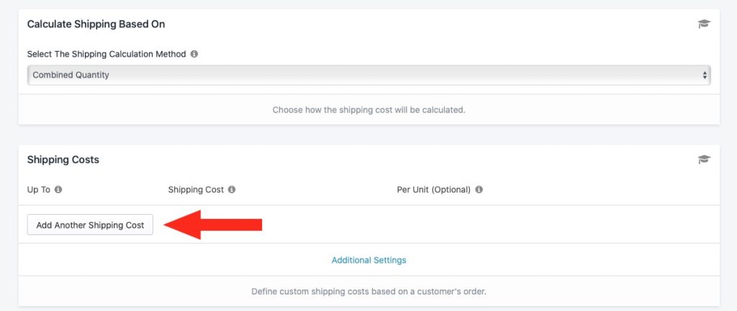Click the info icon beside Shipping Cost column

tap(232, 190)
